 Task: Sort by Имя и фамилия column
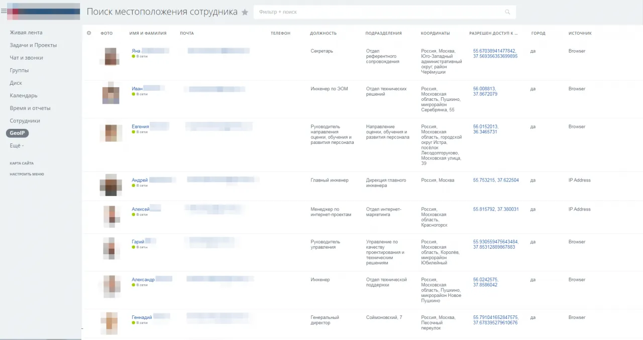tap(148, 34)
